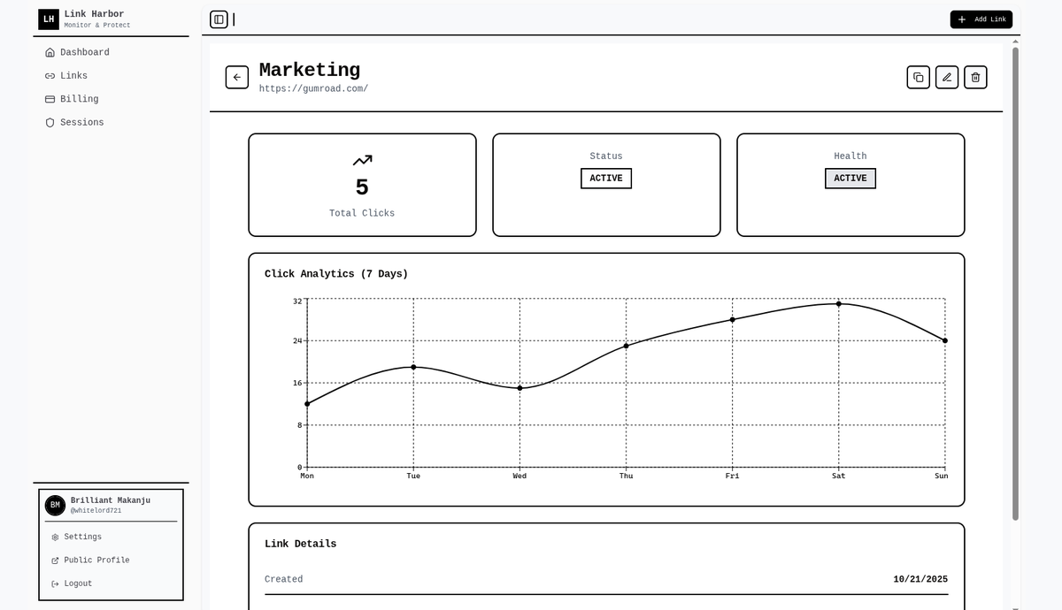1062x610 pixels.
Task: Click the Saturday data point on chart
Action: click(839, 304)
